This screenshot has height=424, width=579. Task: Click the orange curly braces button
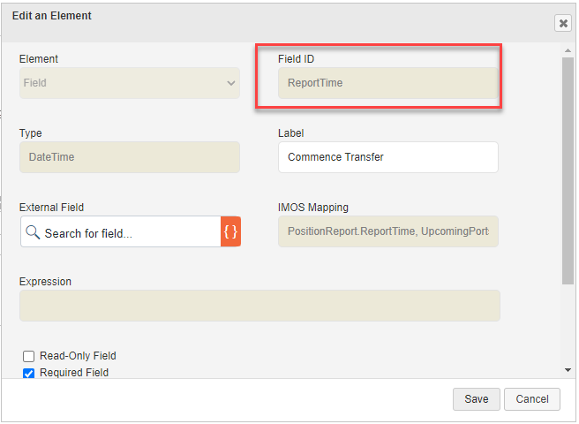(230, 232)
